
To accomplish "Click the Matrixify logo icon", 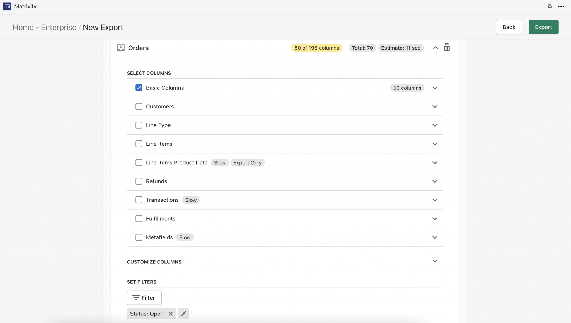I will [7, 6].
